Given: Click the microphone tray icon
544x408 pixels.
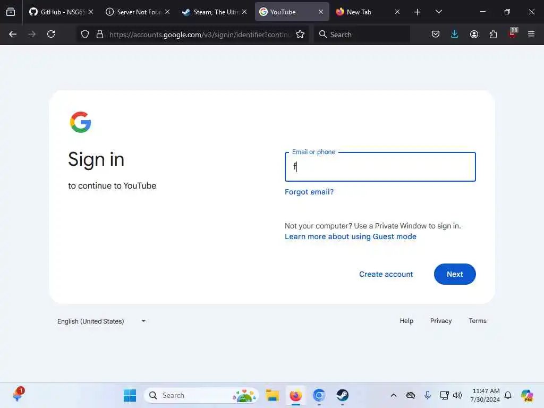Looking at the screenshot, I should pos(428,395).
